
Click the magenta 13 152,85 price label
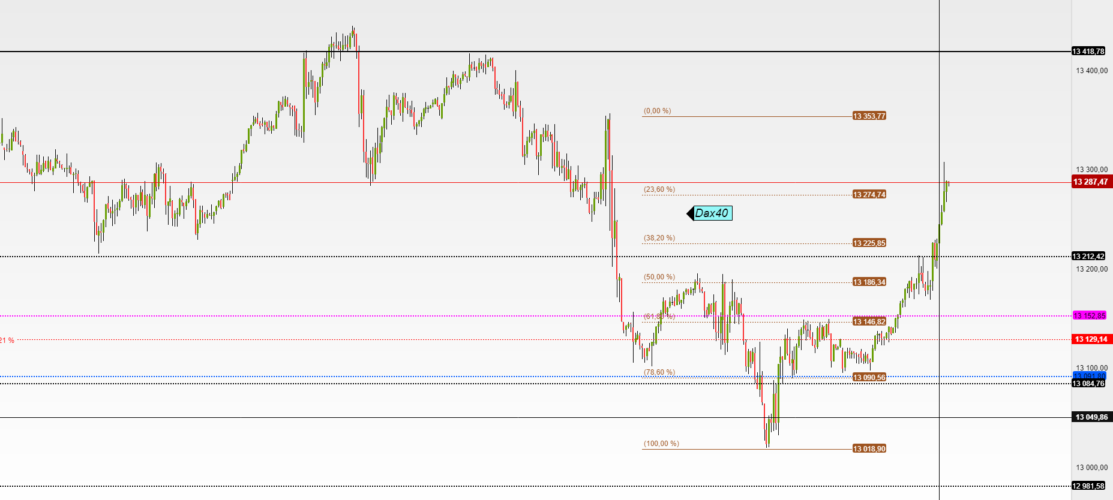pyautogui.click(x=1089, y=315)
